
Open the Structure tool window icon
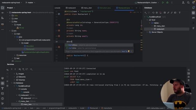[x=2, y=18]
